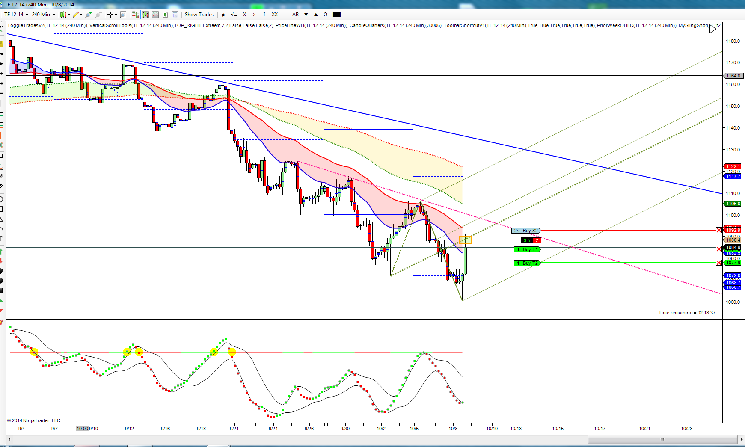The height and width of the screenshot is (447, 745).
Task: Select the red down arrow drawing tool
Action: click(x=1, y=261)
